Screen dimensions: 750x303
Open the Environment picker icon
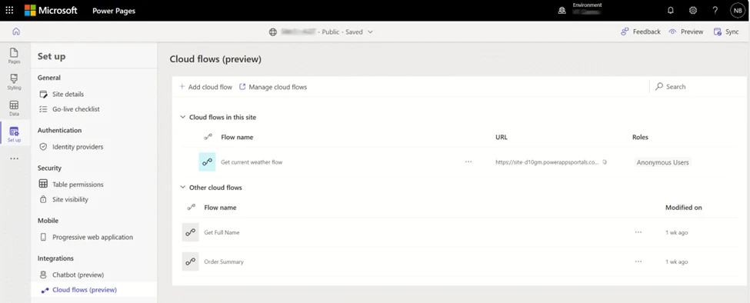coord(562,10)
